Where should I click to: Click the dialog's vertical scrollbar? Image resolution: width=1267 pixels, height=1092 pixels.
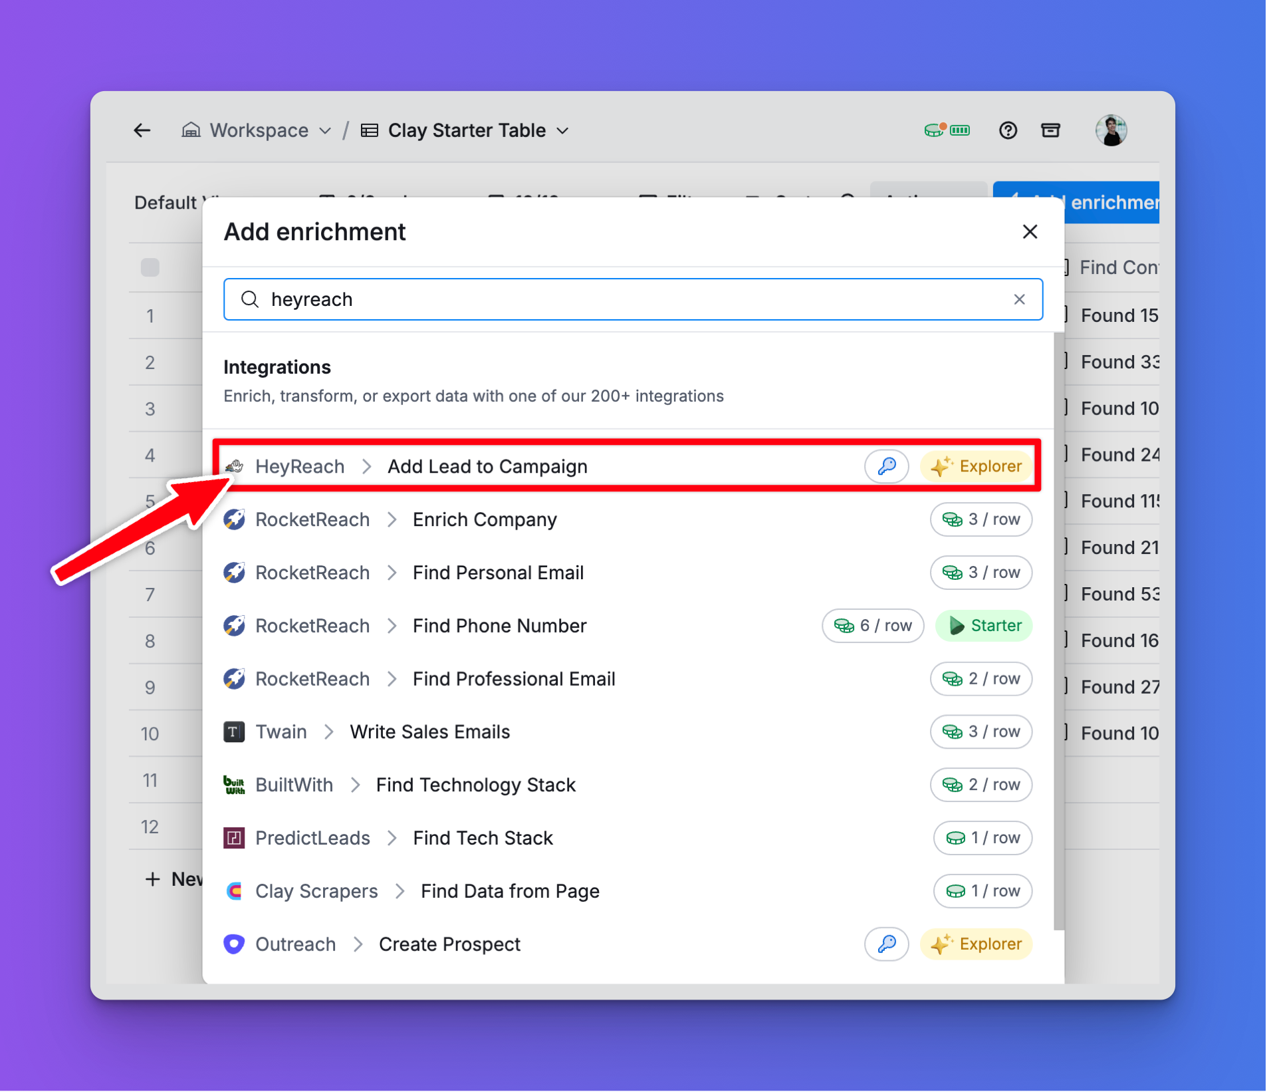pyautogui.click(x=1058, y=632)
